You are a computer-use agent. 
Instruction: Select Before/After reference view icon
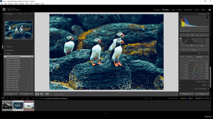click(x=42, y=94)
